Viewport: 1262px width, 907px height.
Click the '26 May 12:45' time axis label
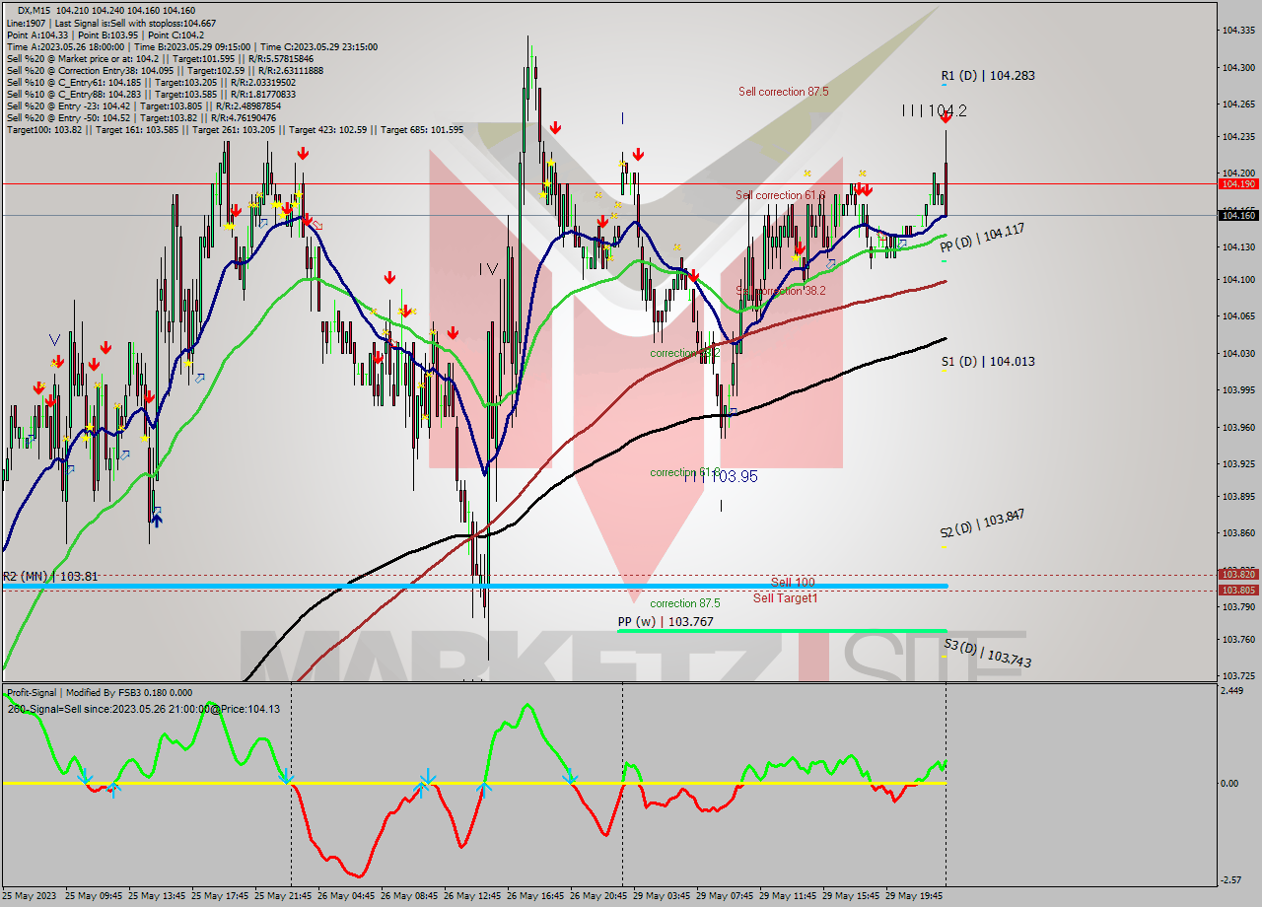(x=472, y=896)
